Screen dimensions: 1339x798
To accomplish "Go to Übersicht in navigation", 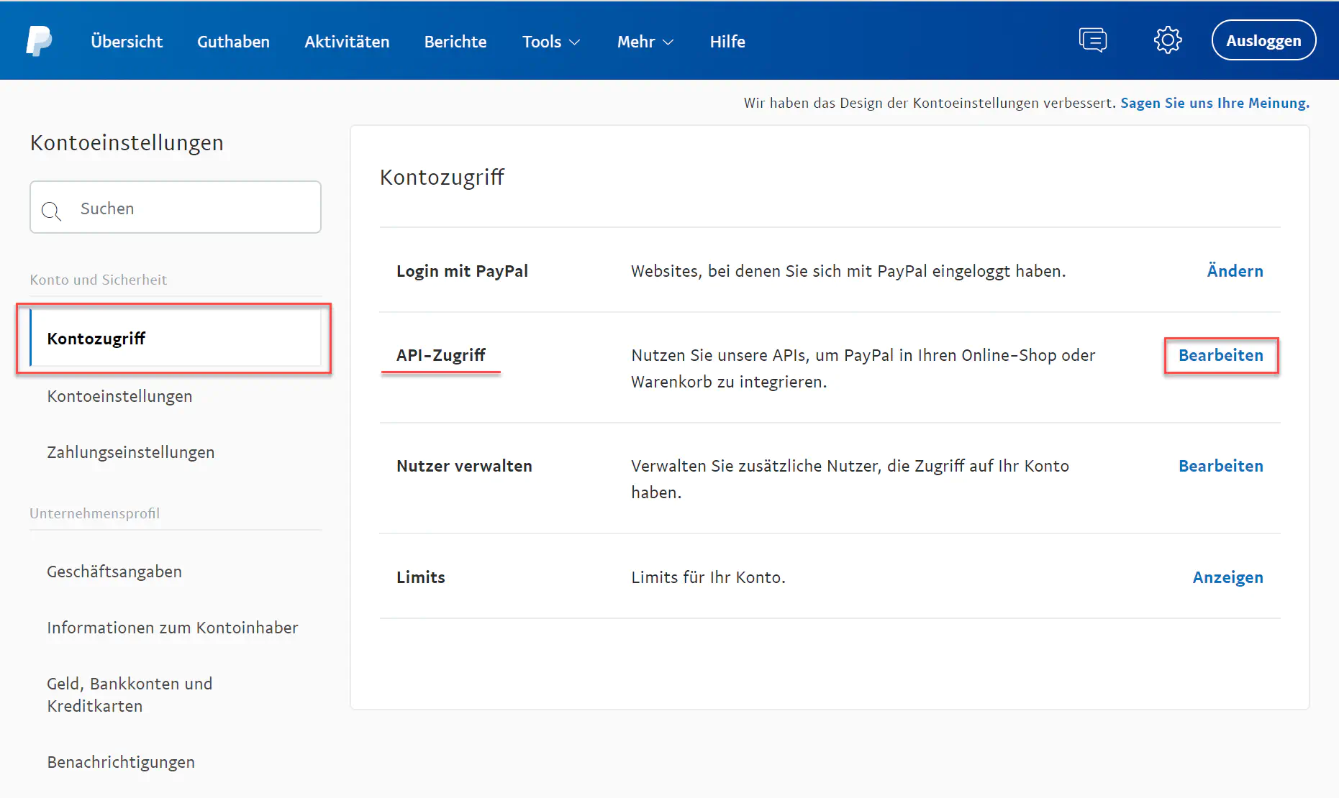I will 127,42.
